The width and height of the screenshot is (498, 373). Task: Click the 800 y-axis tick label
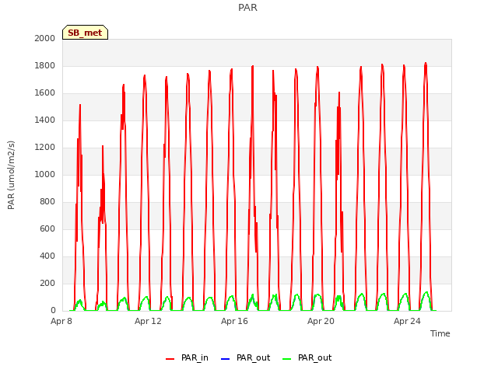pos(47,202)
